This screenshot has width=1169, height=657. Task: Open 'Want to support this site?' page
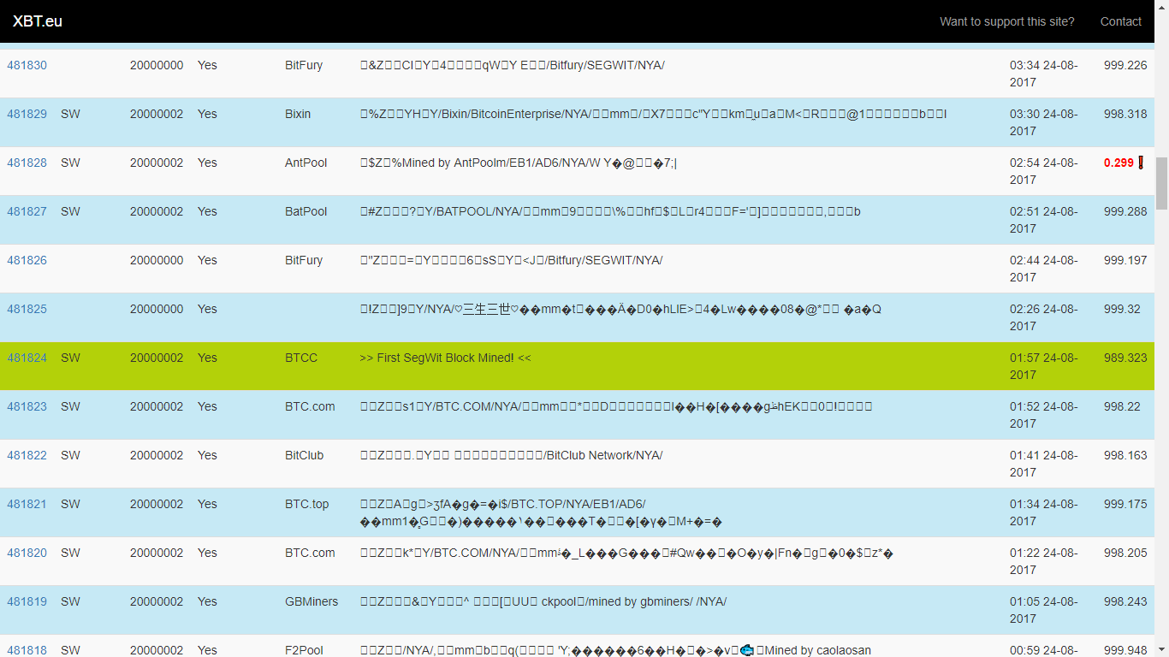(x=1006, y=21)
